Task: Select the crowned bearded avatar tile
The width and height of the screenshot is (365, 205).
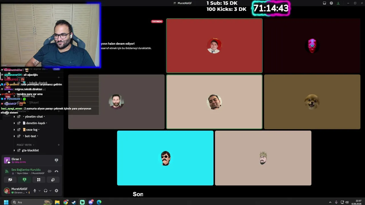Action: pyautogui.click(x=263, y=158)
